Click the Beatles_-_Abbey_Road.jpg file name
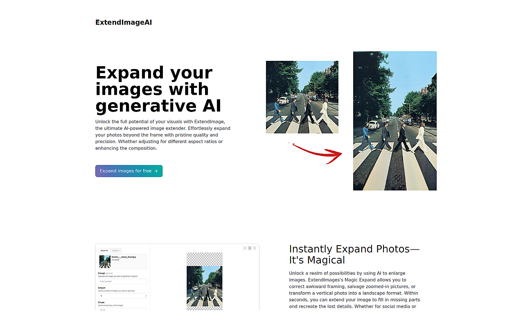This screenshot has height=322, width=532. point(124,257)
